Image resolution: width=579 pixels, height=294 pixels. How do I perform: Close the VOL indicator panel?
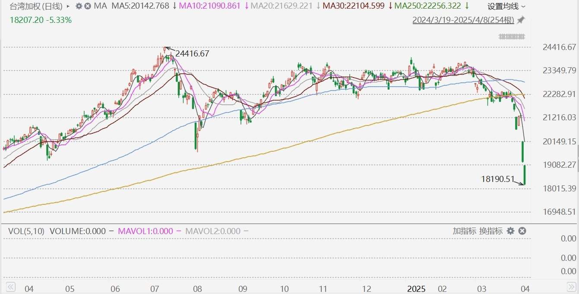click(522, 231)
